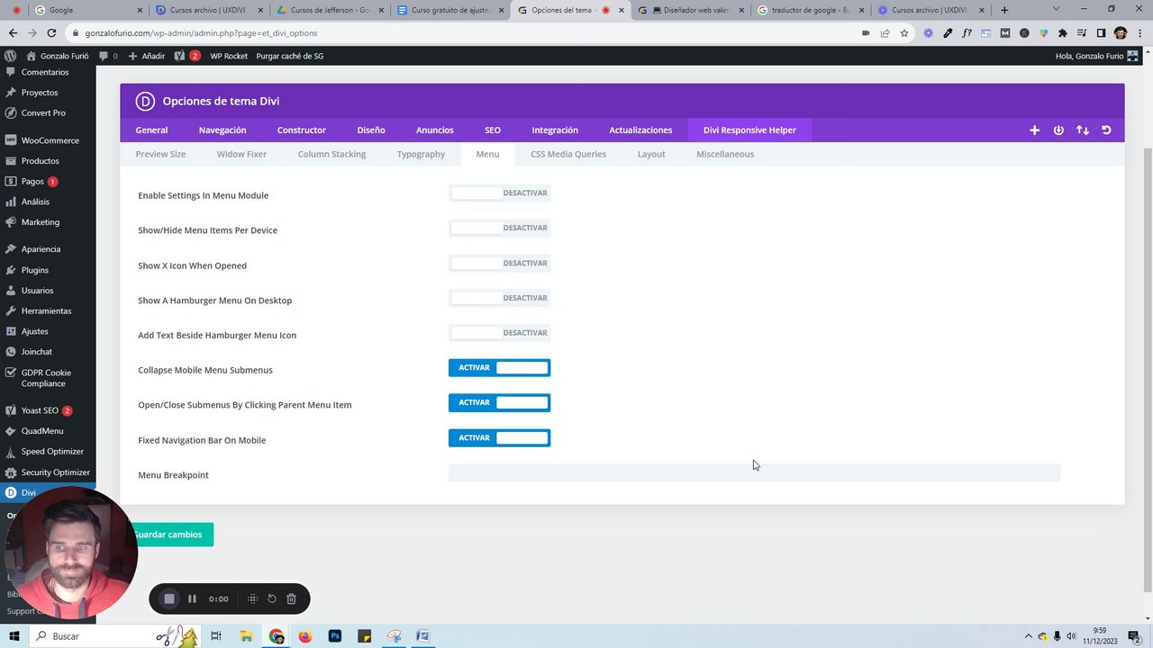This screenshot has width=1153, height=648.
Task: Expand the Añadir menu in admin bar
Action: pyautogui.click(x=147, y=56)
